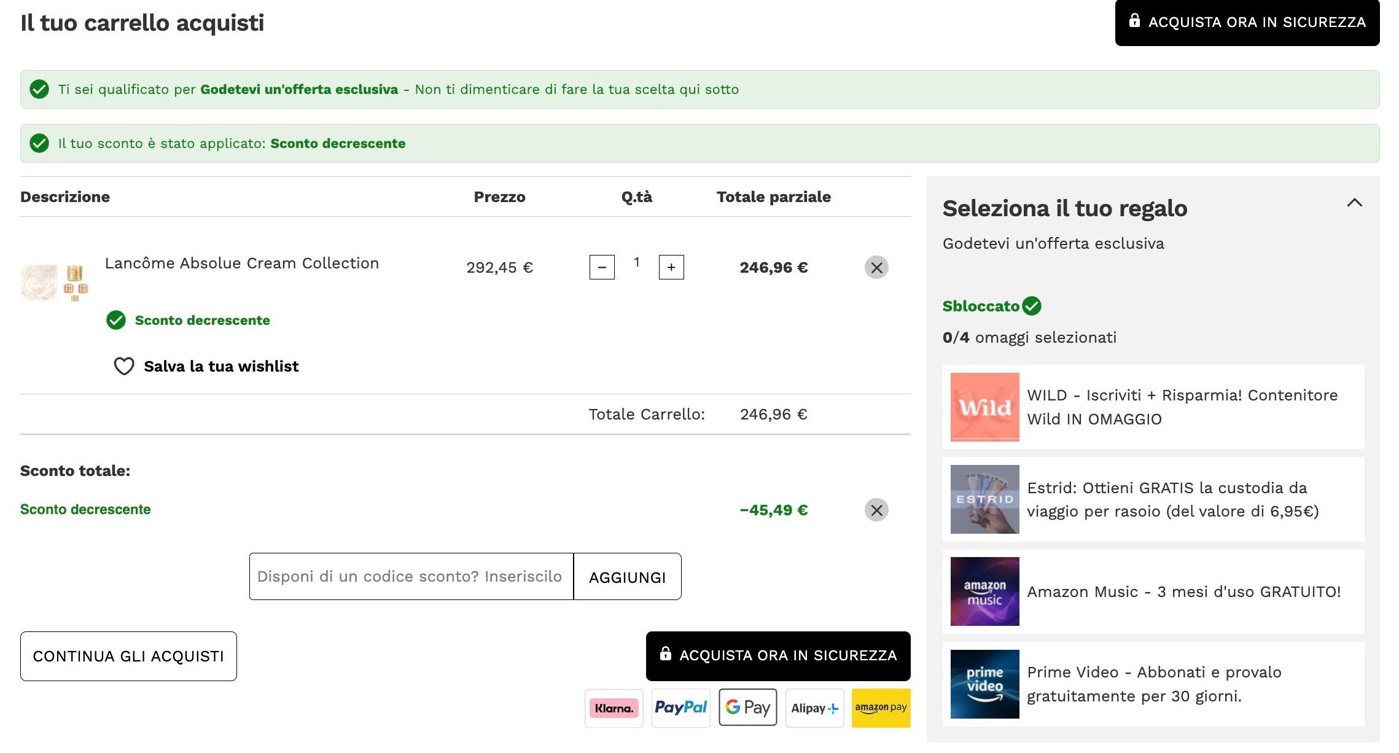Viewport: 1399px width, 753px height.
Task: Click the green check in the qualification banner
Action: [39, 89]
